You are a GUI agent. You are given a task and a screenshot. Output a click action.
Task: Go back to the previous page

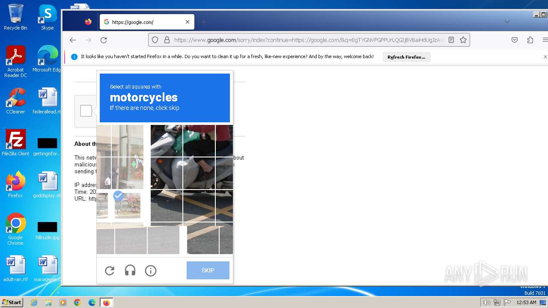[x=73, y=40]
